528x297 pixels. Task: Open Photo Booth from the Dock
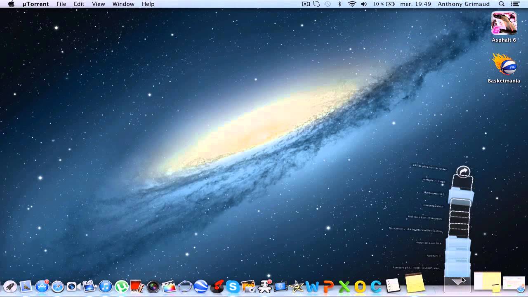click(137, 286)
